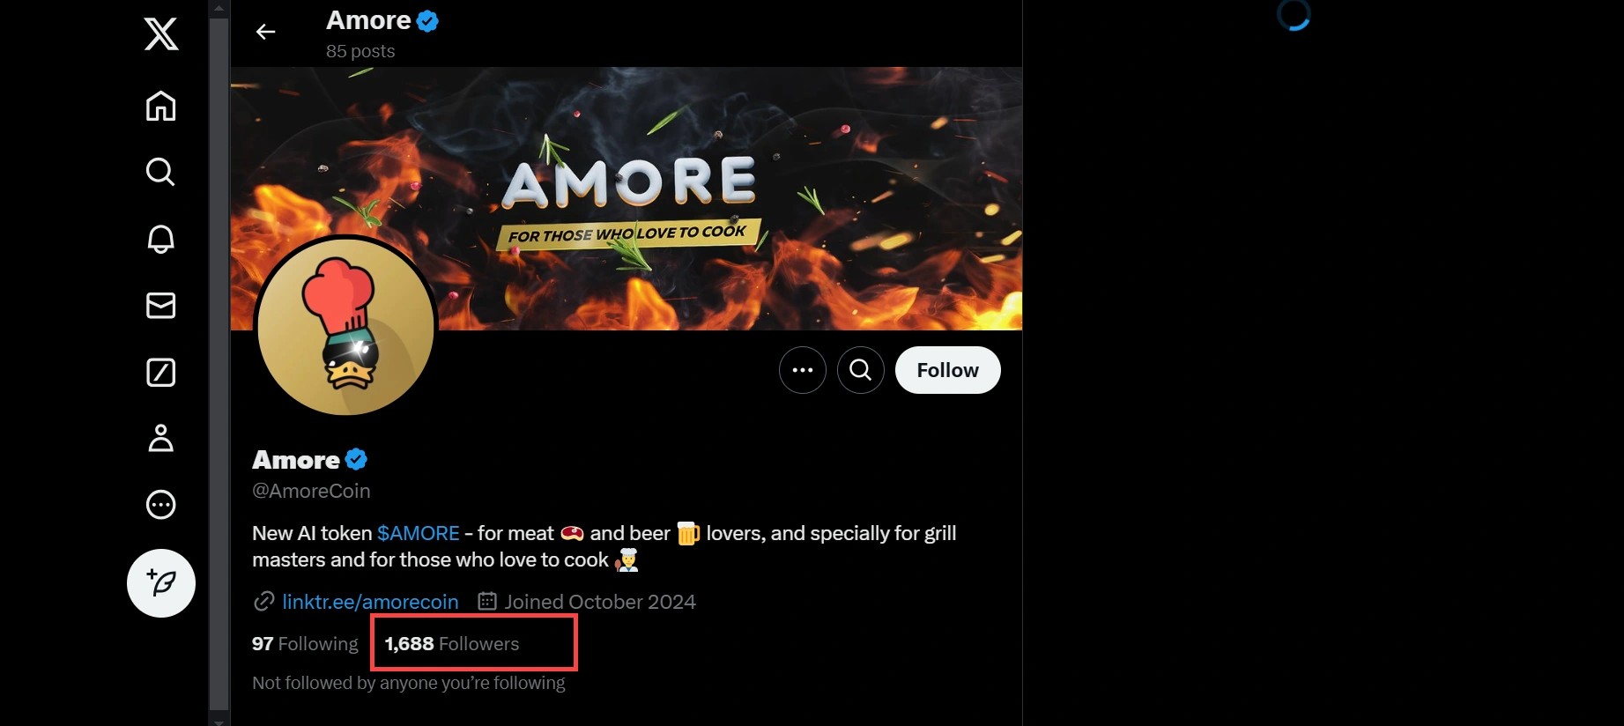1624x726 pixels.
Task: Open the X logo home
Action: tap(161, 34)
